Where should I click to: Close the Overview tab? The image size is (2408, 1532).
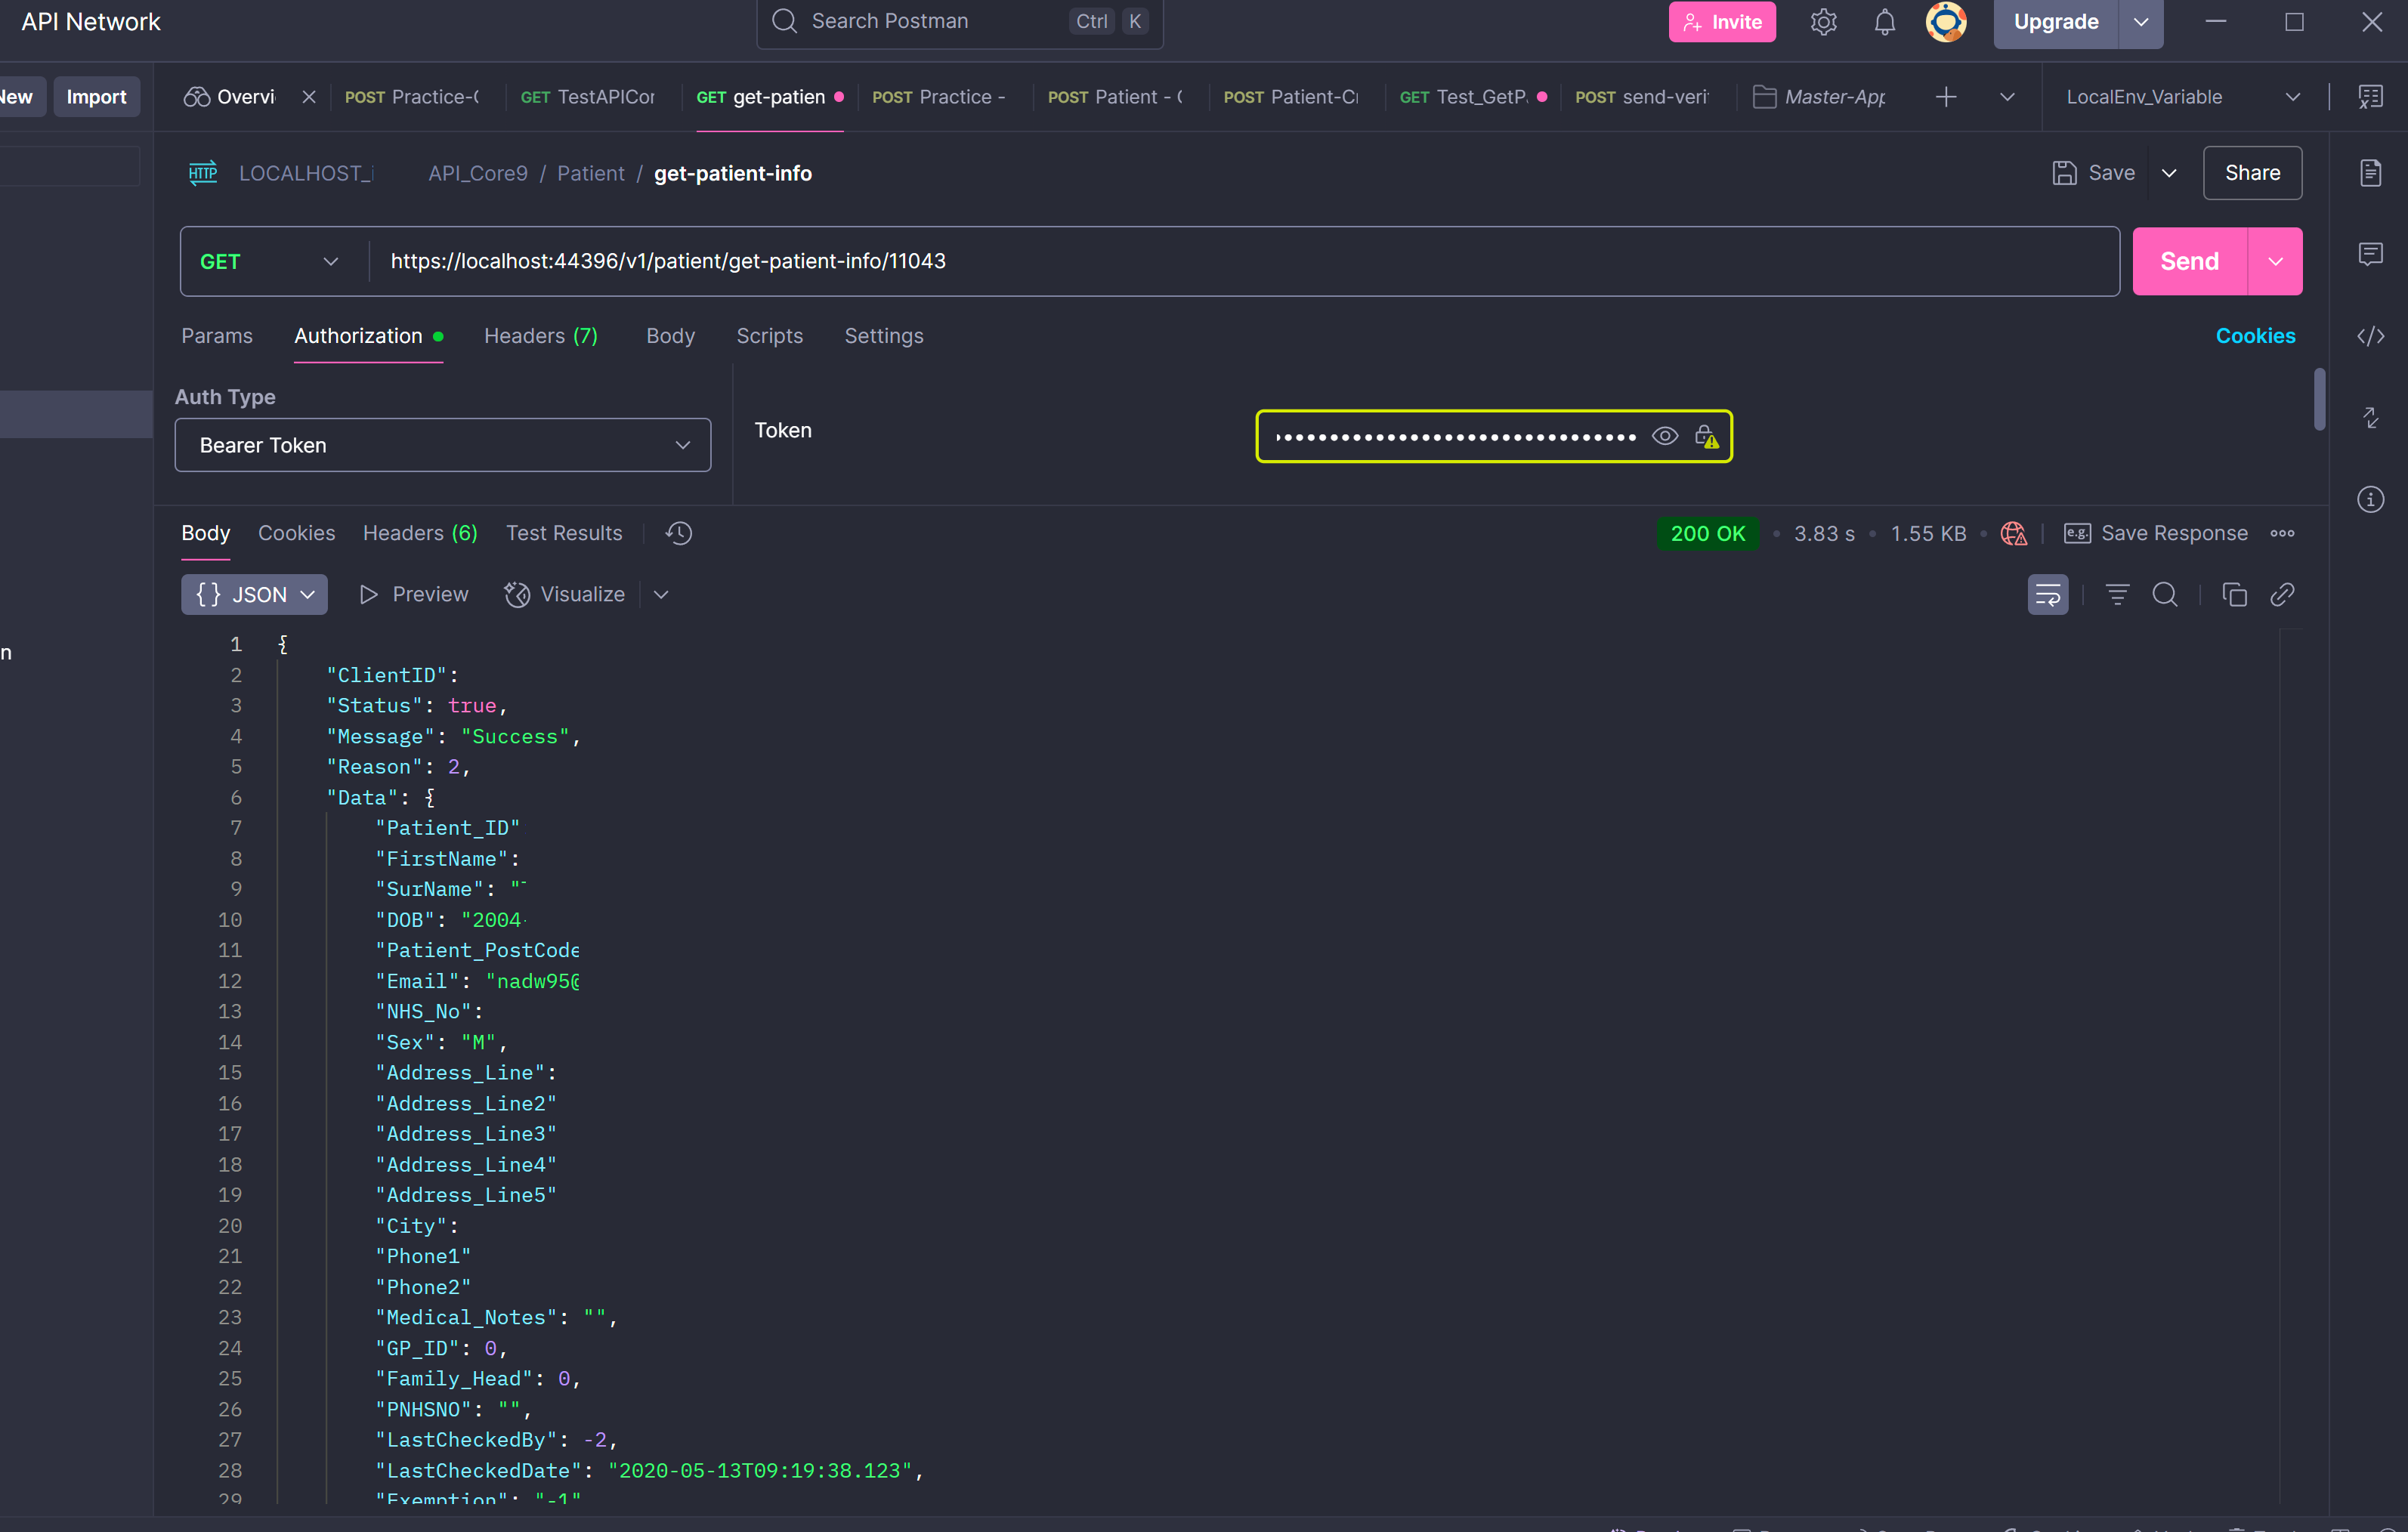(309, 97)
